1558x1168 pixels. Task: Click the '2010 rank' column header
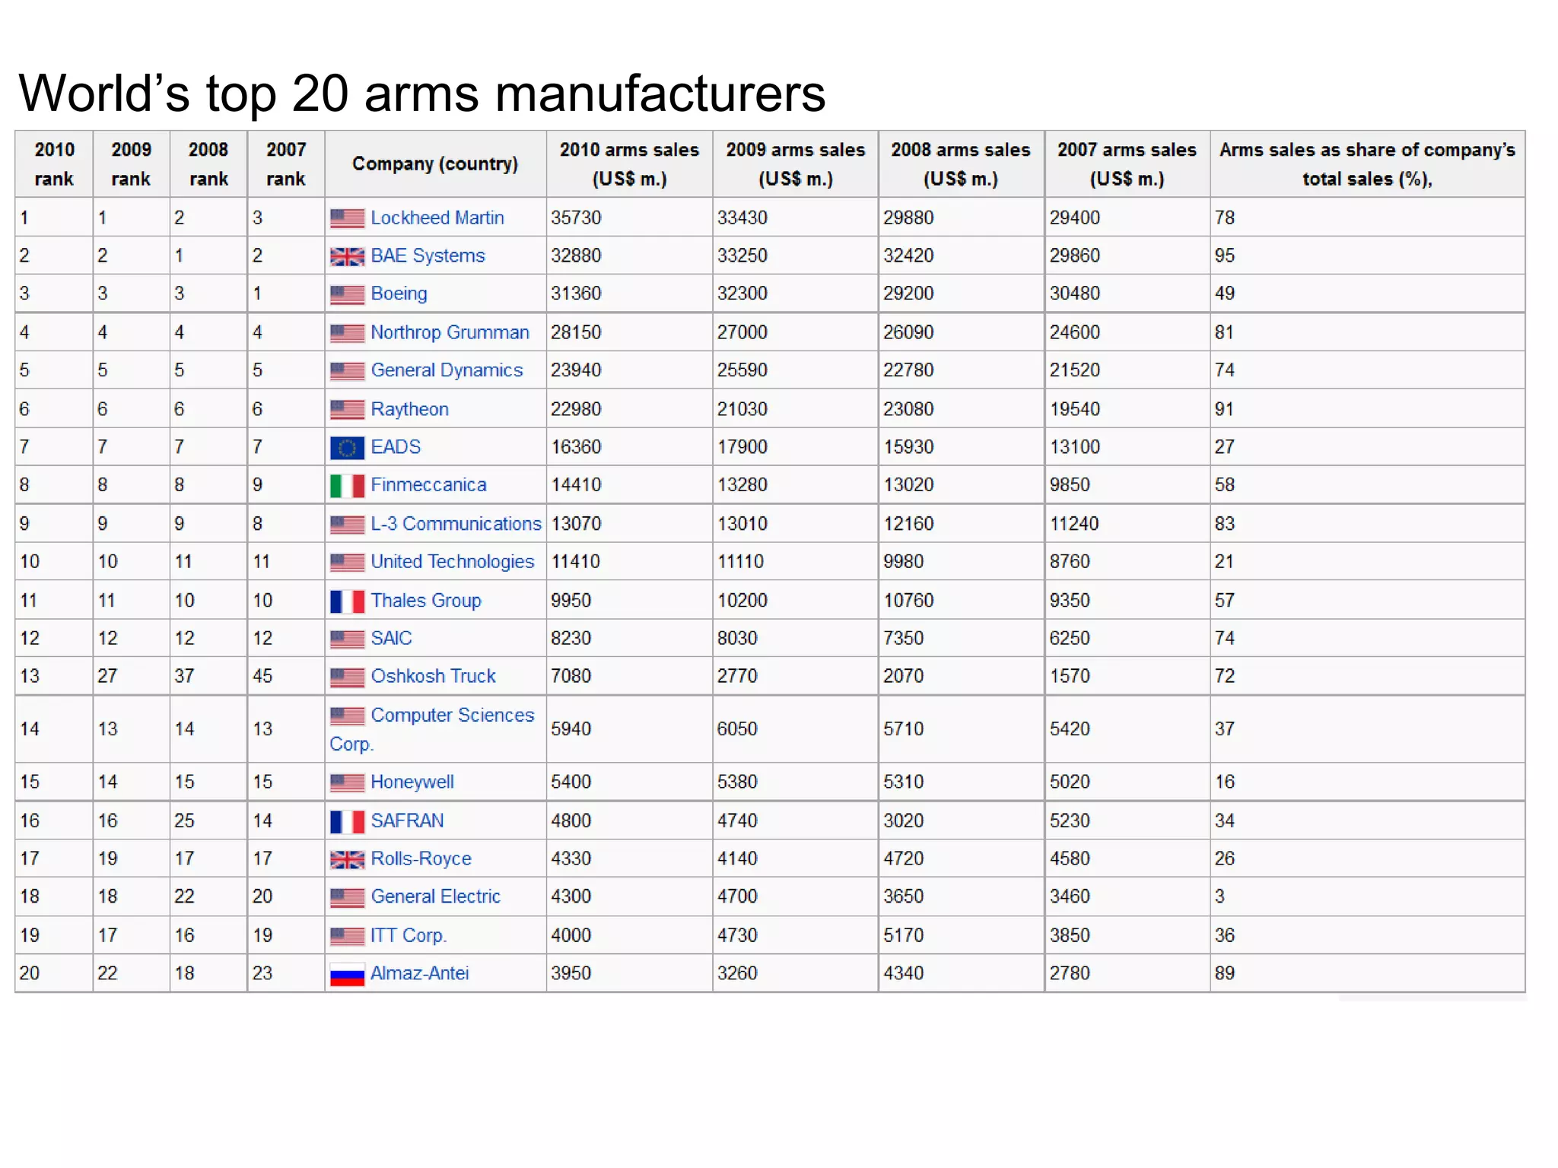coord(54,164)
